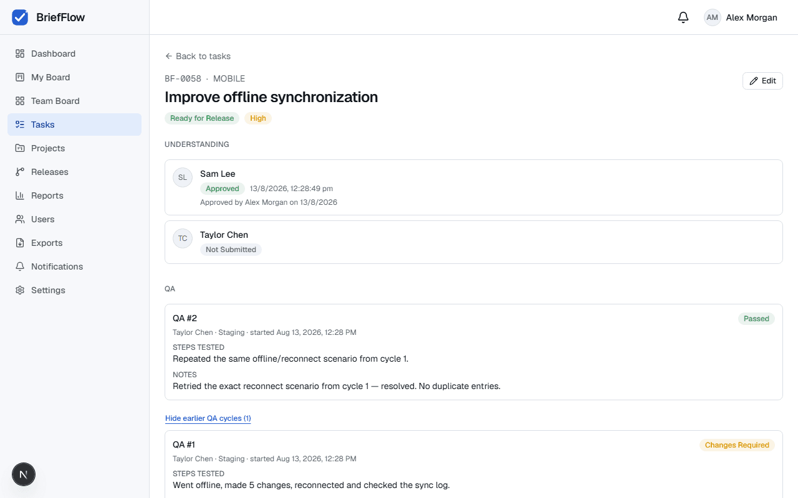Open Team Board from sidebar

(75, 101)
